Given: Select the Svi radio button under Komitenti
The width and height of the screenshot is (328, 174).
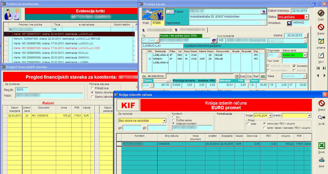Looking at the screenshot, I should pyautogui.click(x=173, y=117).
